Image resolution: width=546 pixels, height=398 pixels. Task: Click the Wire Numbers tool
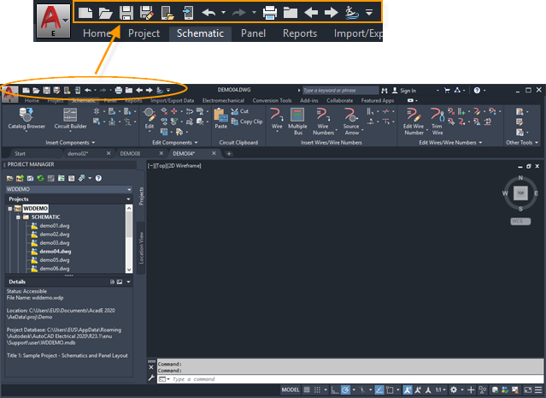(323, 121)
